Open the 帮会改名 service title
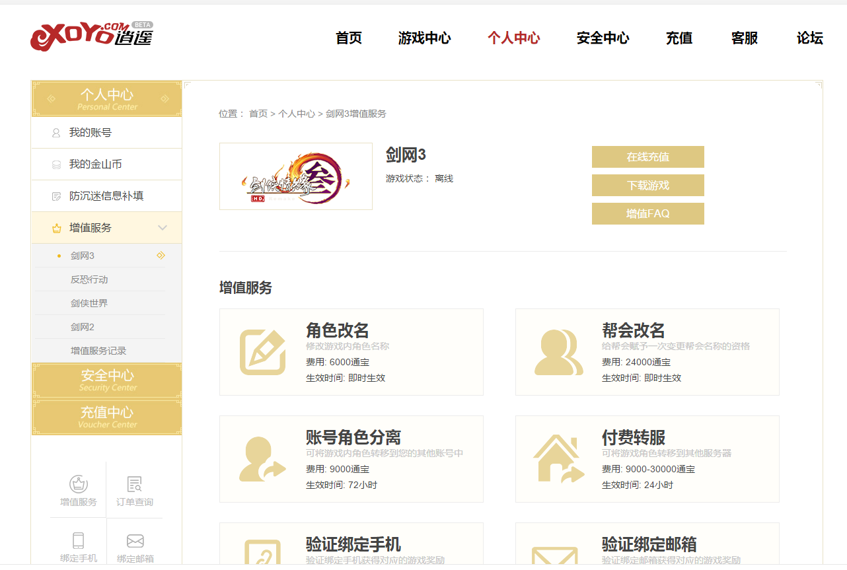 [x=634, y=330]
